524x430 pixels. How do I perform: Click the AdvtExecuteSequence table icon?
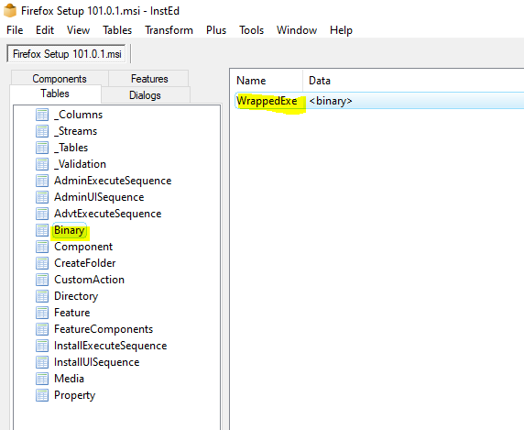pyautogui.click(x=42, y=214)
